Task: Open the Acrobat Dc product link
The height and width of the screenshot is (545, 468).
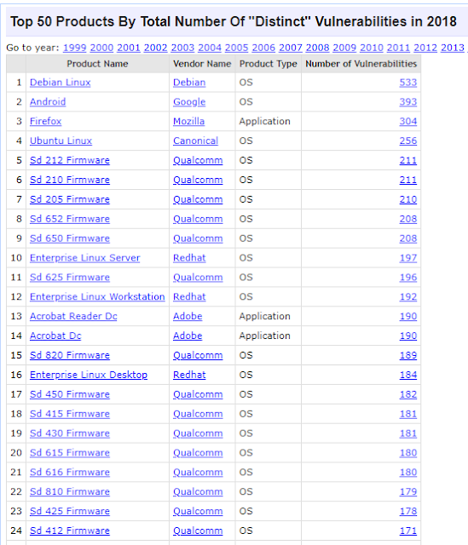Action: tap(55, 336)
